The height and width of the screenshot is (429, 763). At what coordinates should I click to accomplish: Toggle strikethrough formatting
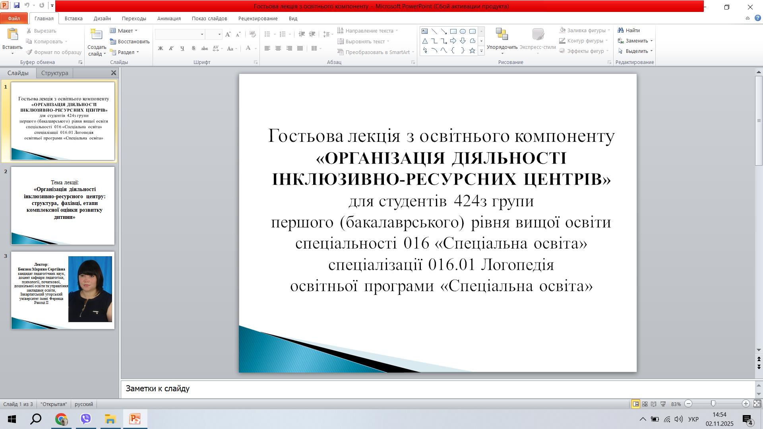click(x=205, y=48)
